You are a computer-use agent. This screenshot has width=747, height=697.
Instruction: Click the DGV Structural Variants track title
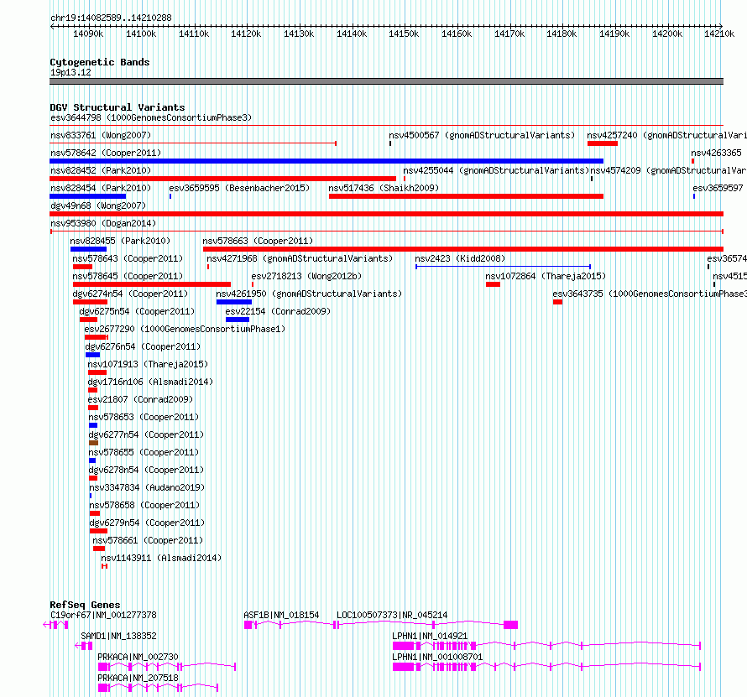pyautogui.click(x=118, y=107)
